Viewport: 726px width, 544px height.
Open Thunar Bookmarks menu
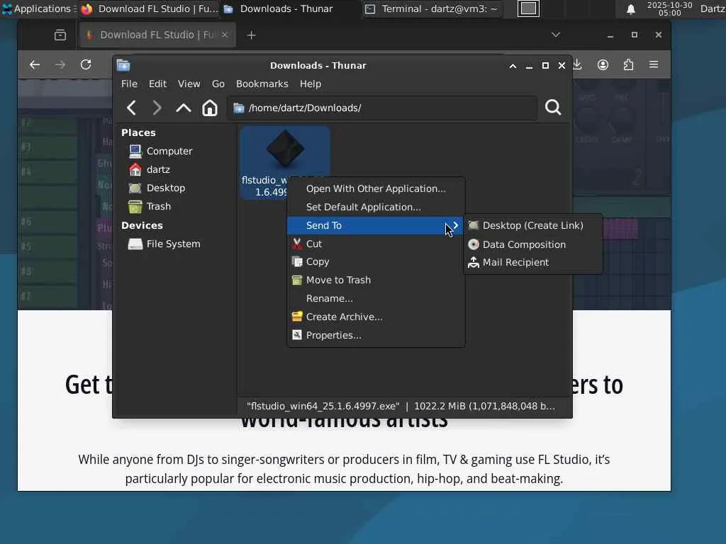[x=262, y=84]
